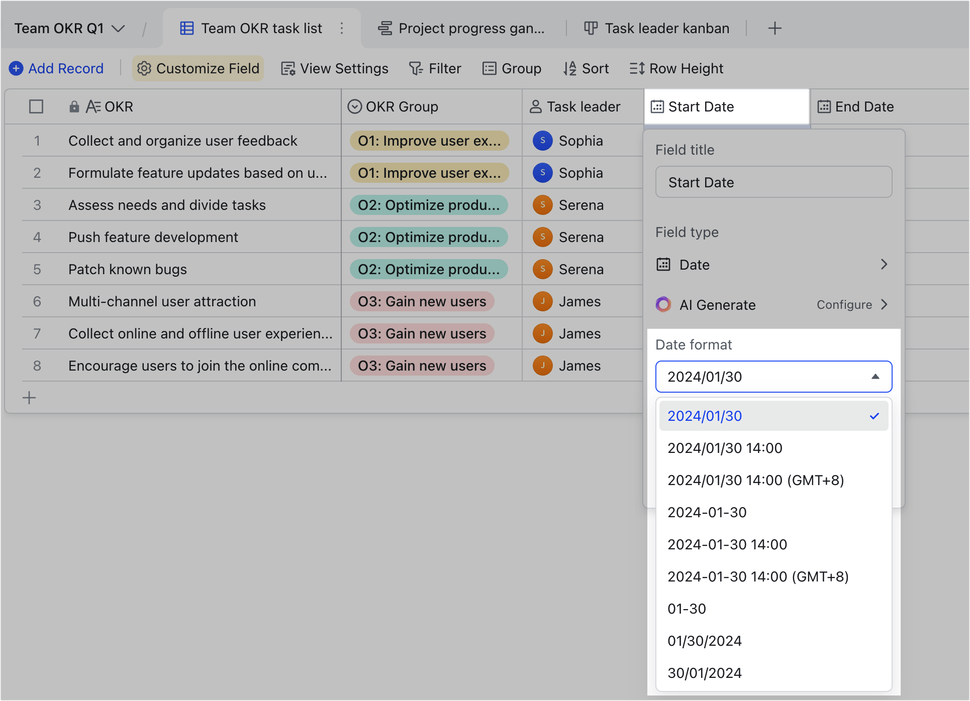Viewport: 970px width, 701px height.
Task: Expand the Date field type chevron
Action: click(x=884, y=264)
